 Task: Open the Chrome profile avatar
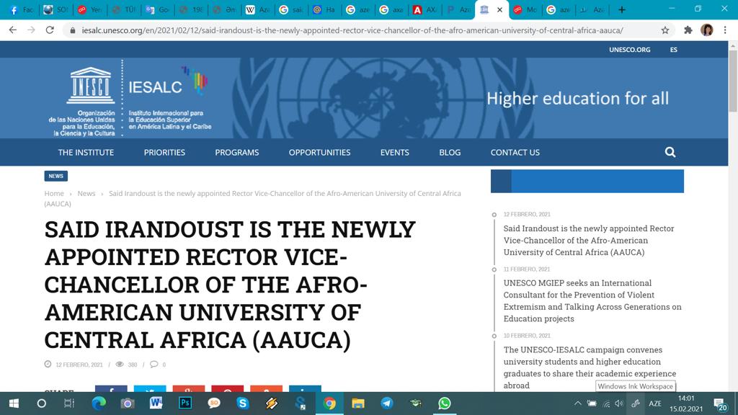tap(706, 30)
